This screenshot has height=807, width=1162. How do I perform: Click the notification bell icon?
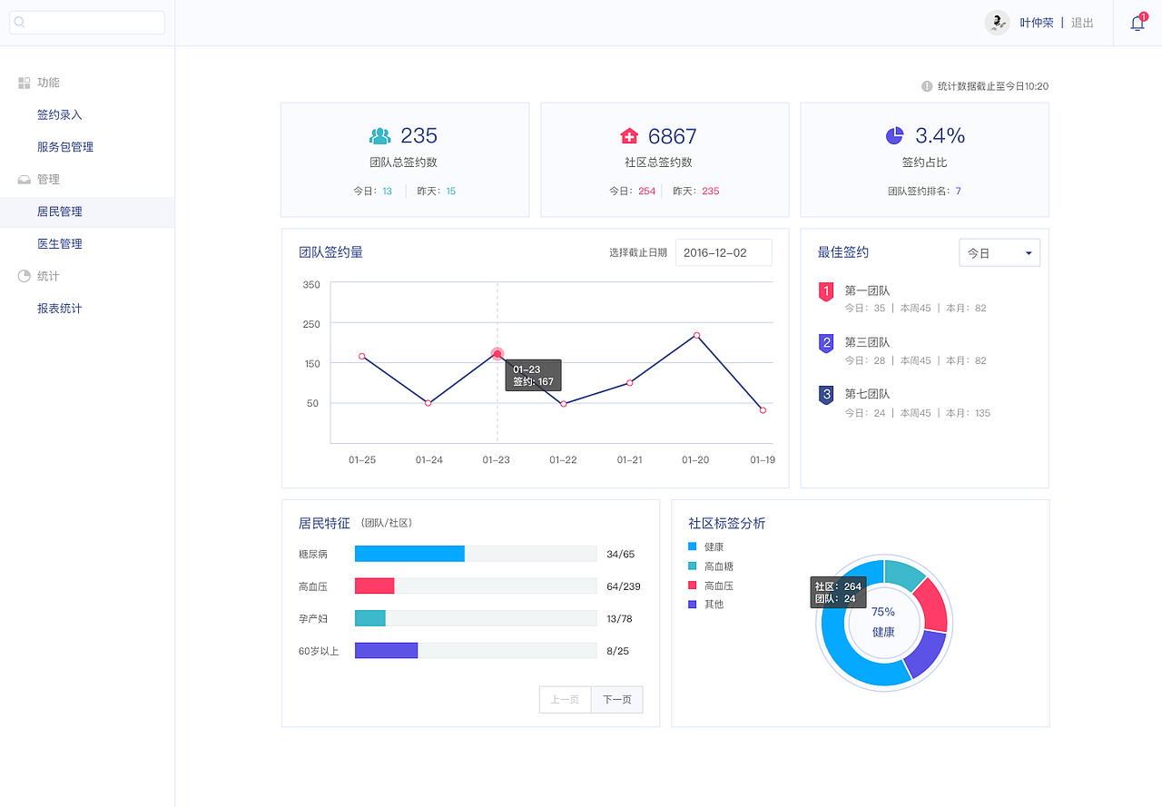click(x=1137, y=24)
